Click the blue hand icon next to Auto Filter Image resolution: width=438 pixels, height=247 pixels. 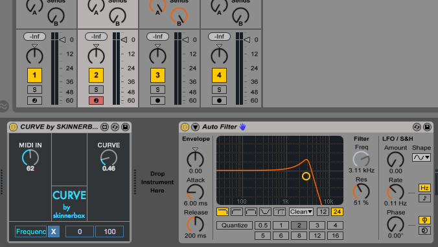(242, 127)
